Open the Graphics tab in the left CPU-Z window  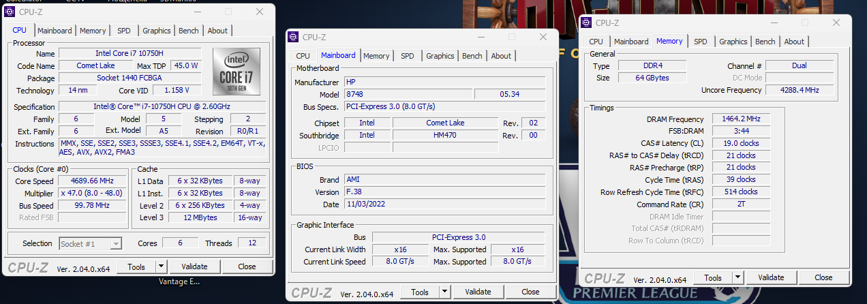click(157, 31)
